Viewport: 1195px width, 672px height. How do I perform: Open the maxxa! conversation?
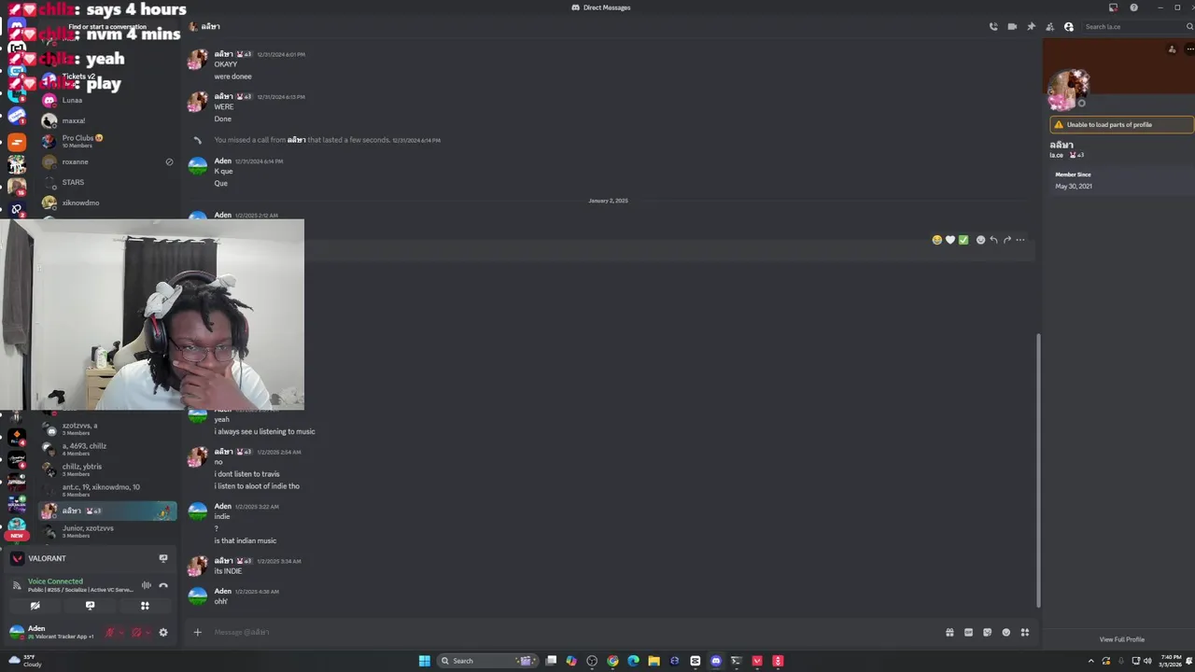click(106, 120)
